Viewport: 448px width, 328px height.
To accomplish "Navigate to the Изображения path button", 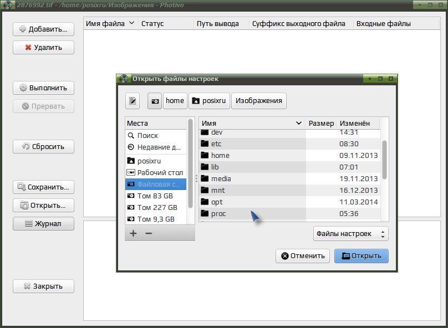I will (259, 101).
